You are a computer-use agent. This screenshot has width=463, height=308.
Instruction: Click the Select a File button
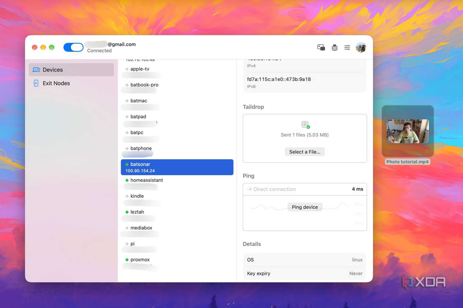click(x=305, y=152)
